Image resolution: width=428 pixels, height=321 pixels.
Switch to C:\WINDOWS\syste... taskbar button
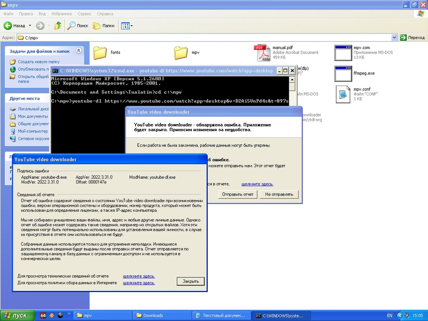point(281,315)
